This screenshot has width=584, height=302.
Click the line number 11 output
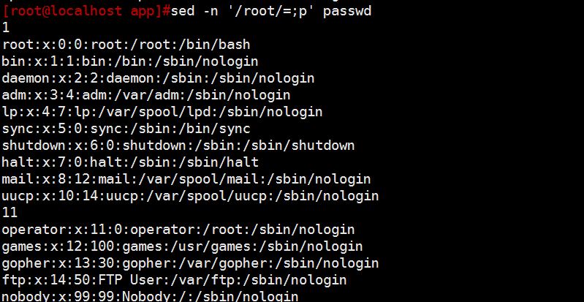(10, 213)
